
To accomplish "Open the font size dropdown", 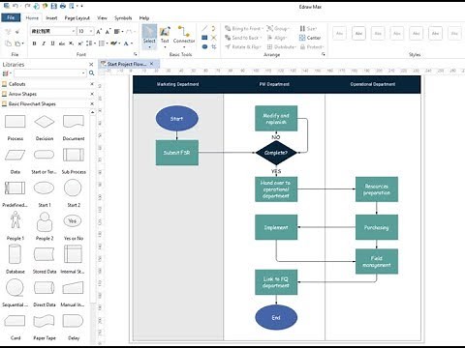I will tap(91, 31).
